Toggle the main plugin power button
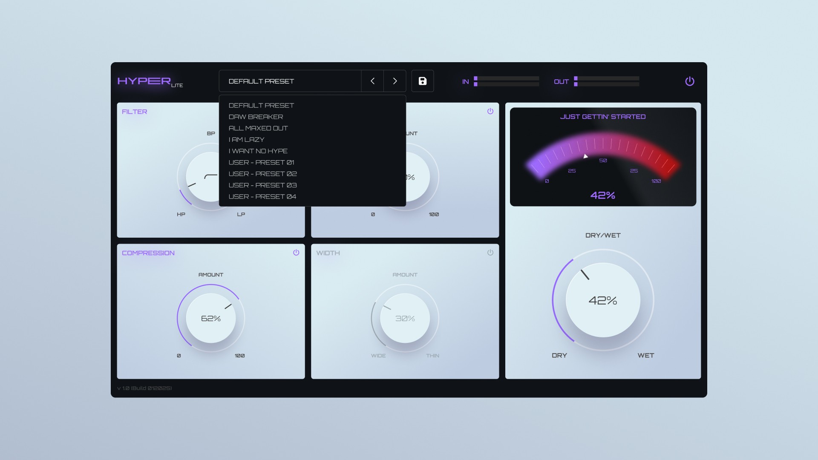 pyautogui.click(x=689, y=81)
